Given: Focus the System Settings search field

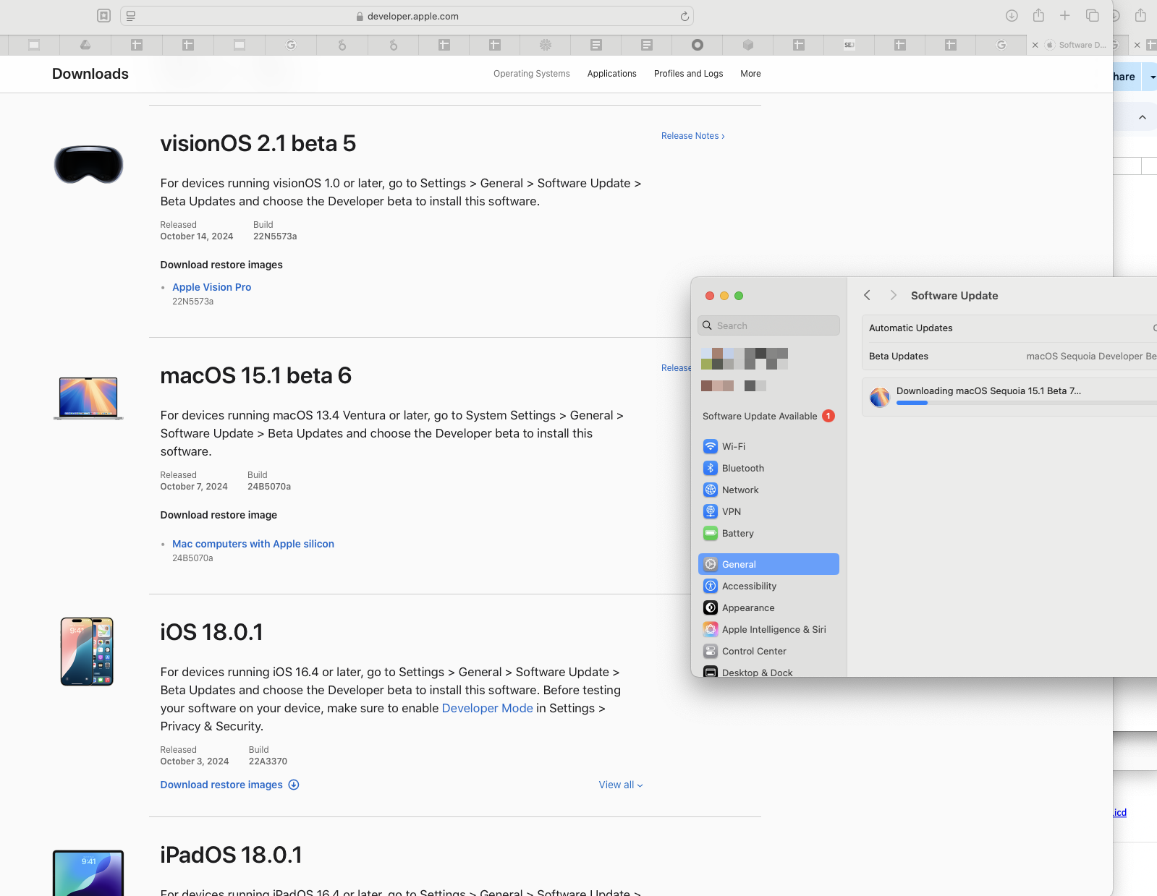Looking at the screenshot, I should pos(768,325).
